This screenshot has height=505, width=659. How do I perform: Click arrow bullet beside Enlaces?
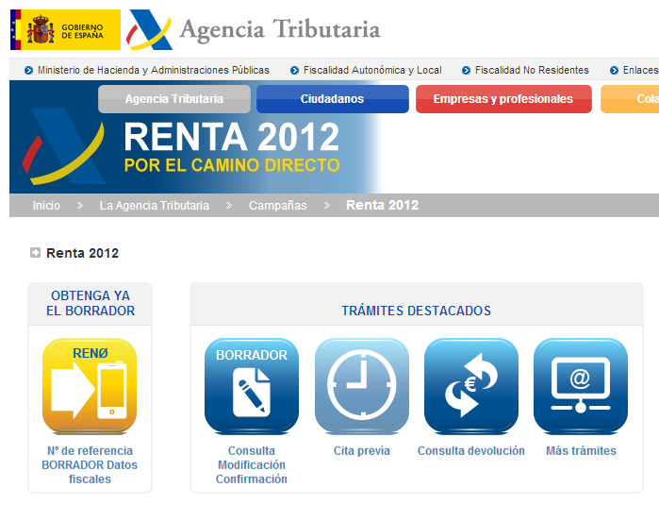click(614, 70)
